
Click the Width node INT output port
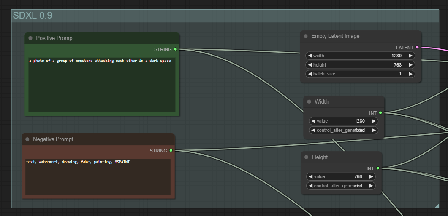pyautogui.click(x=380, y=113)
